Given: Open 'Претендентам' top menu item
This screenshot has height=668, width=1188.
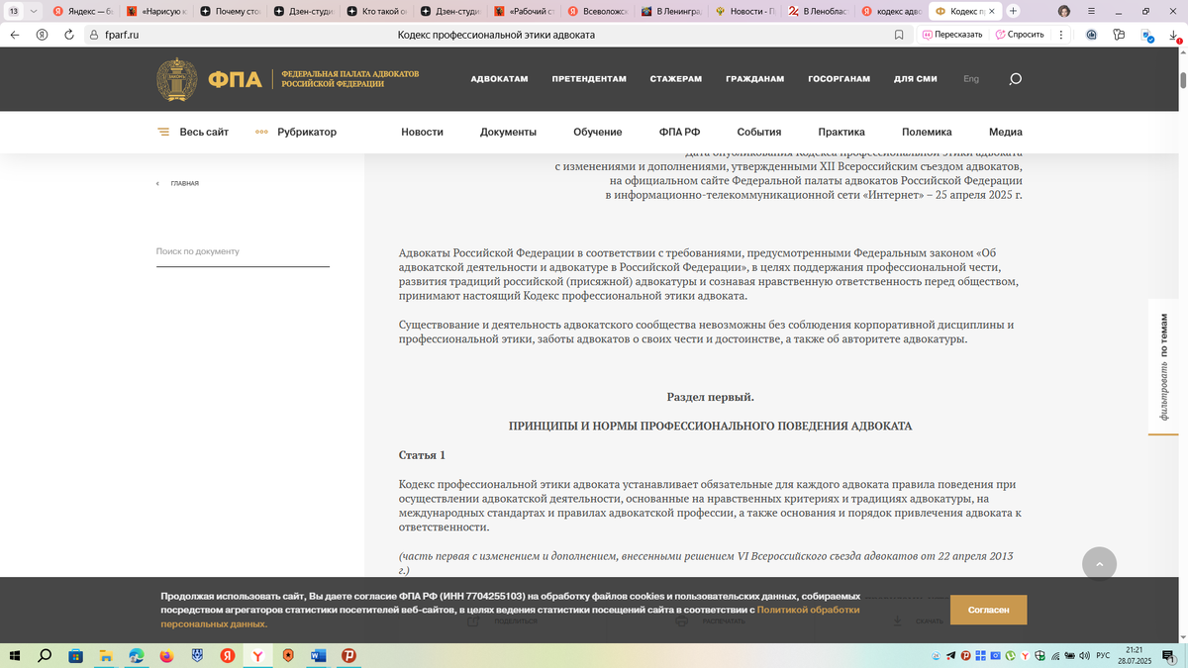Looking at the screenshot, I should (589, 79).
